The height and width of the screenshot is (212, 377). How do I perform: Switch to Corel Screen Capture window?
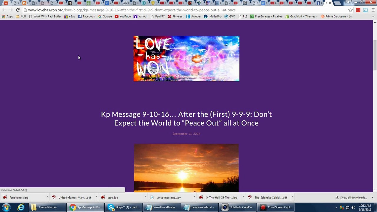pos(276,207)
